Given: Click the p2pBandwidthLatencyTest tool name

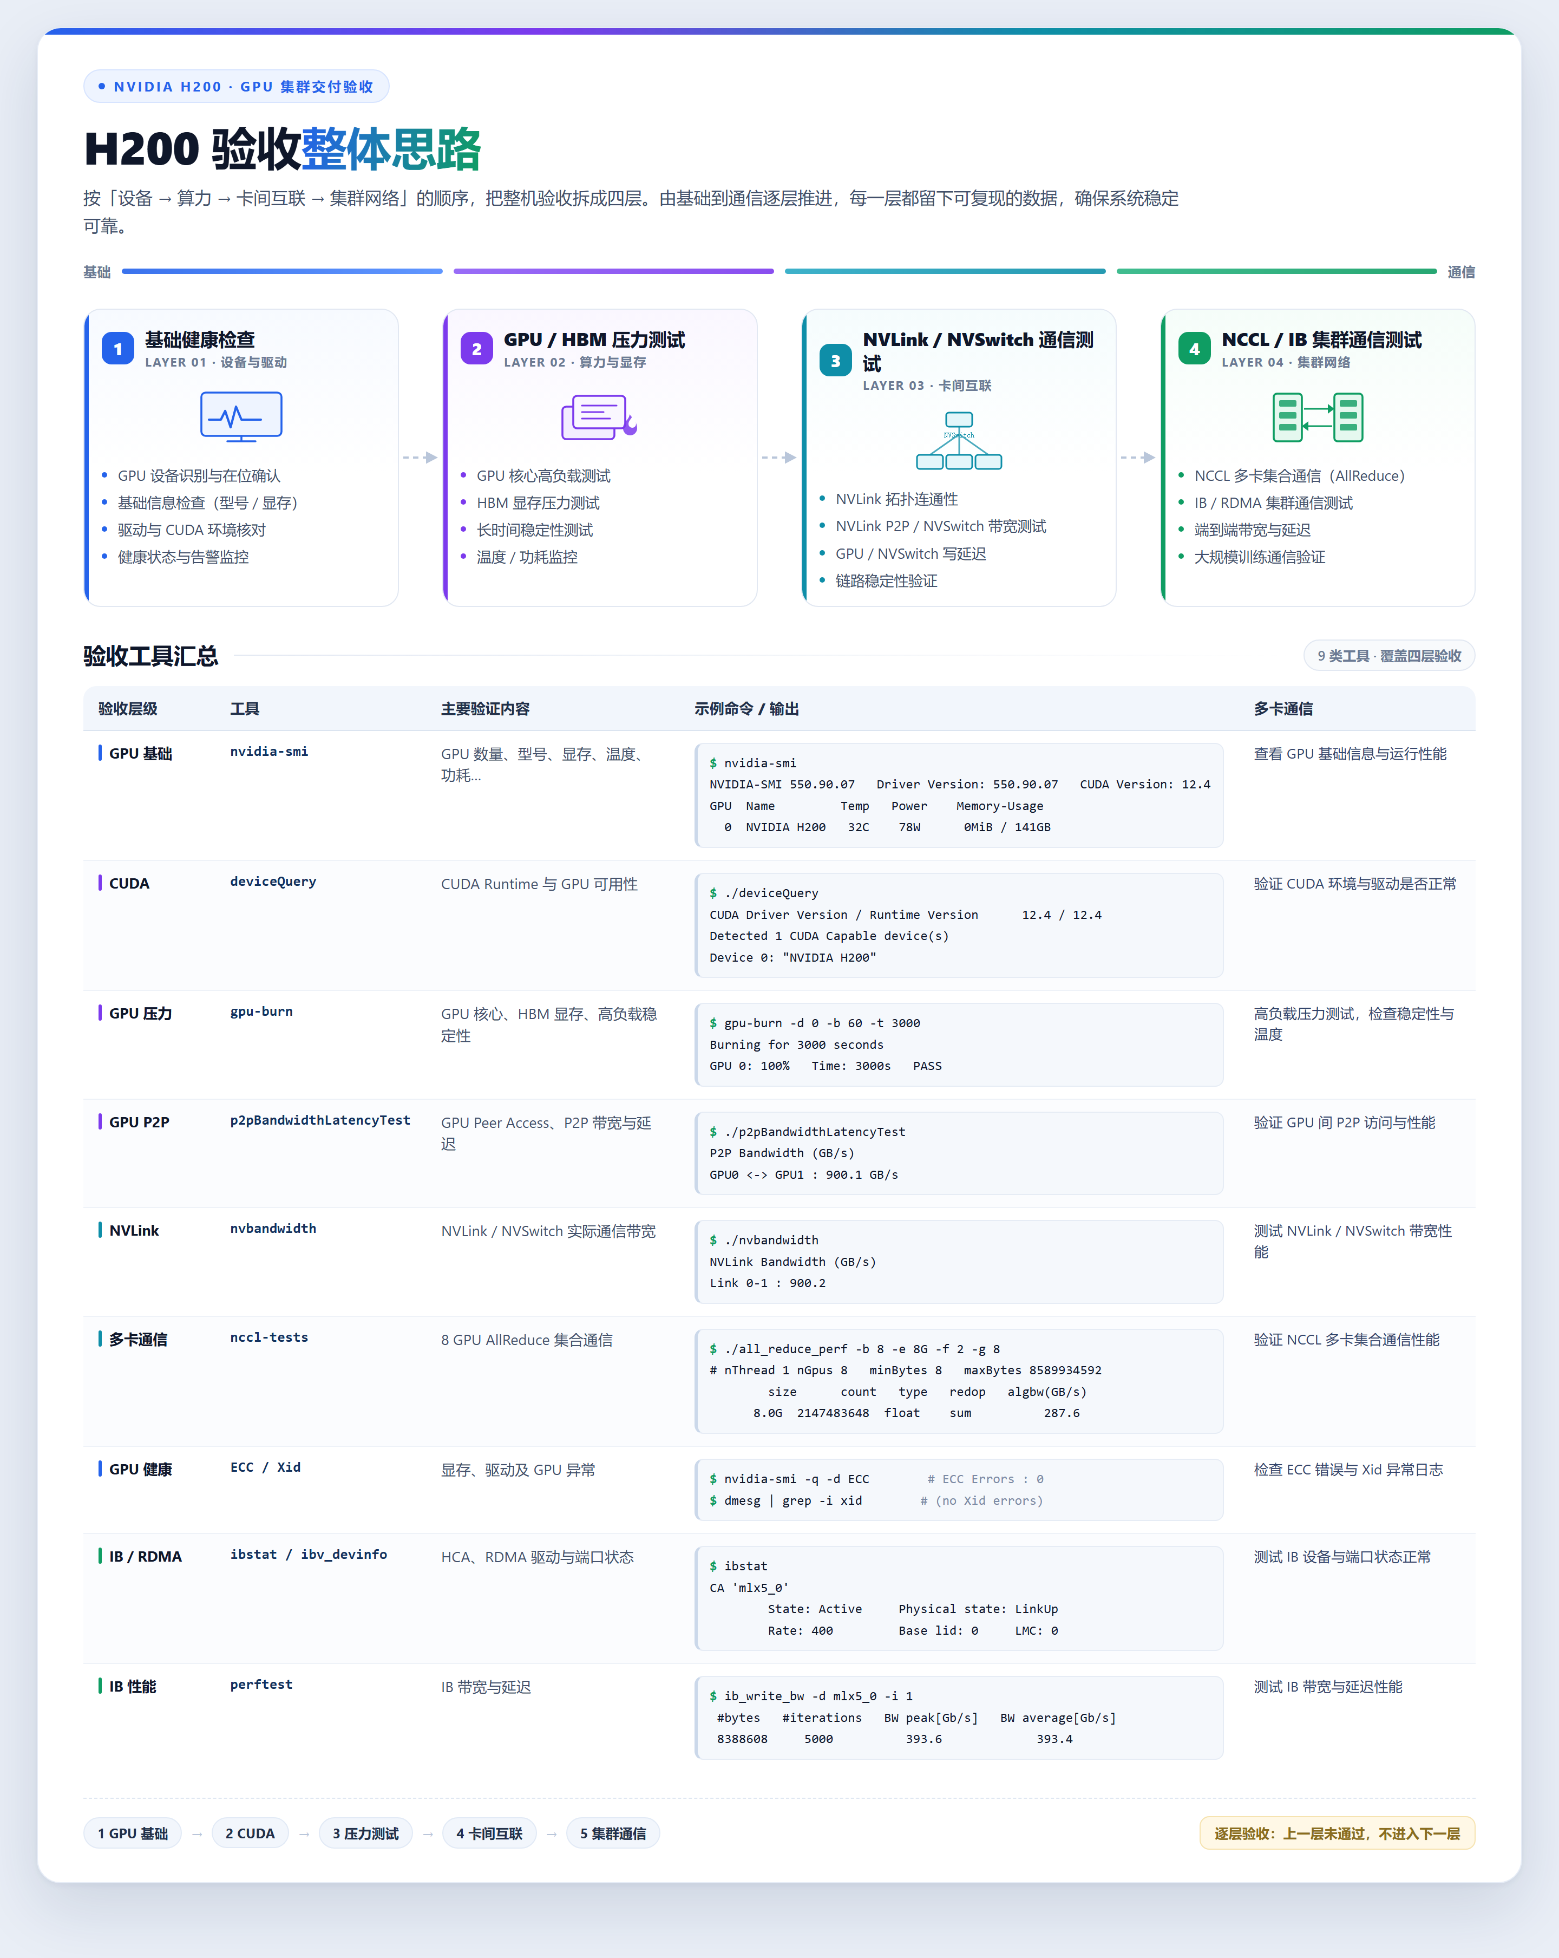Looking at the screenshot, I should [x=319, y=1121].
